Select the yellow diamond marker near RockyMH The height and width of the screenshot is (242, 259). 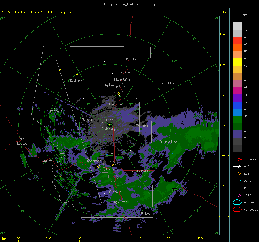77,75
